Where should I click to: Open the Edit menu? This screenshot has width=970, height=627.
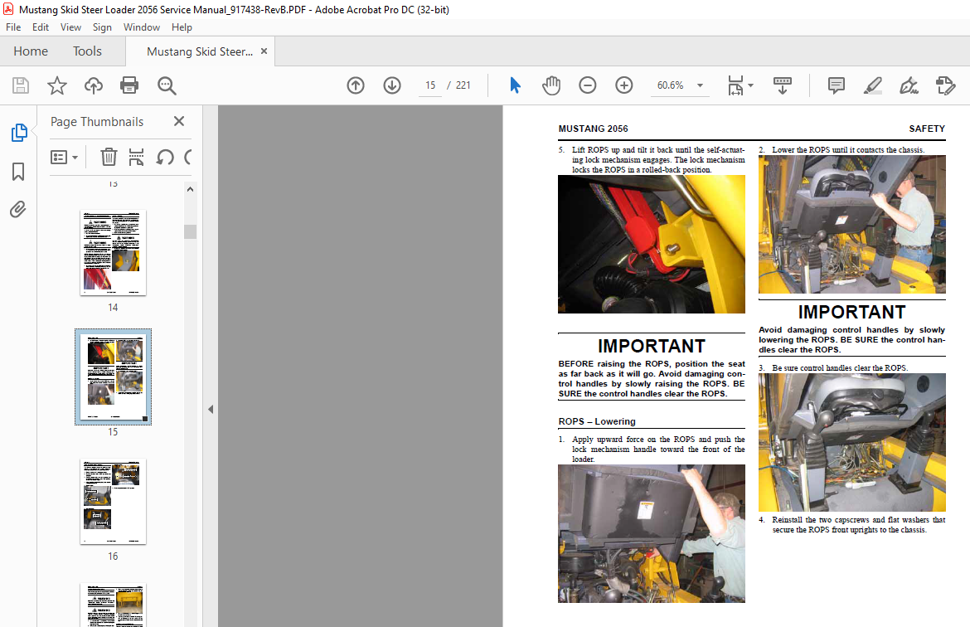[41, 27]
